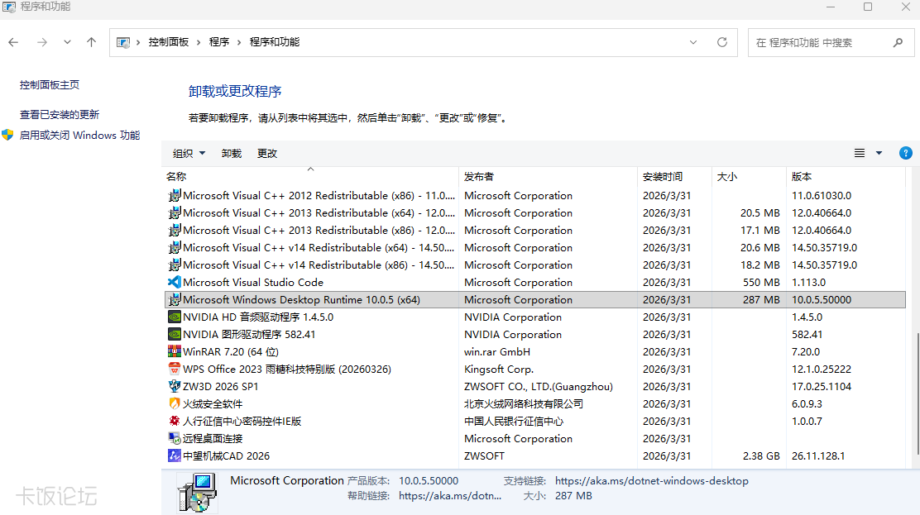The image size is (920, 515).
Task: Click the 程序 breadcrumb segment
Action: 219,42
